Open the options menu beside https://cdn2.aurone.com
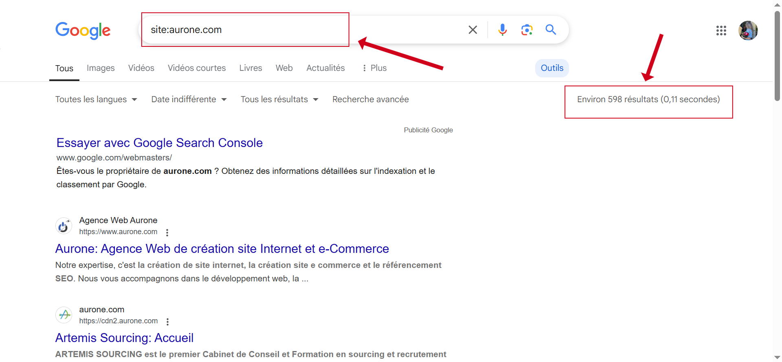Image resolution: width=782 pixels, height=362 pixels. pos(167,322)
